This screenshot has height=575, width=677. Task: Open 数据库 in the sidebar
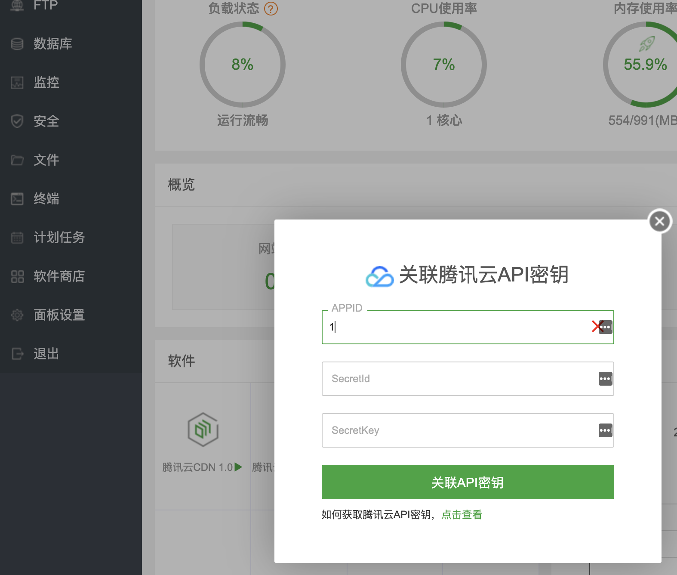[71, 43]
